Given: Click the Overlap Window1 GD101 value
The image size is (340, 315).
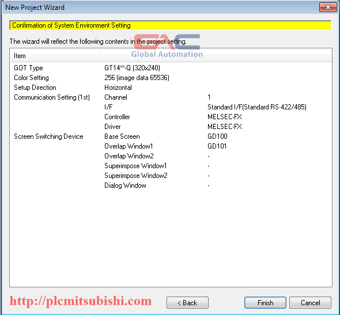Looking at the screenshot, I should (x=217, y=146).
